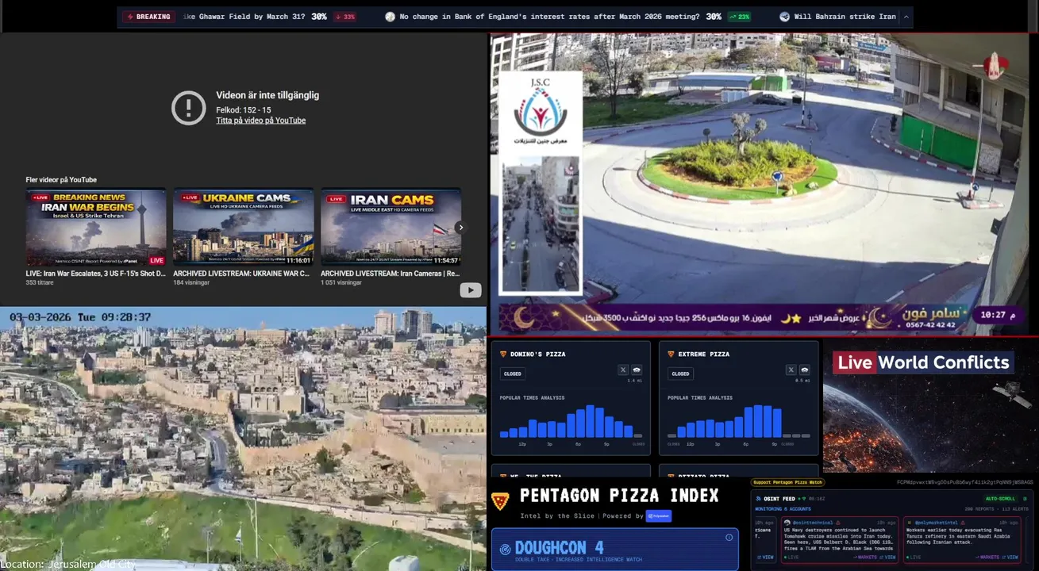Click the J.S.C logo on the roundabout cam
Screen dimensions: 1039x571
coord(541,111)
